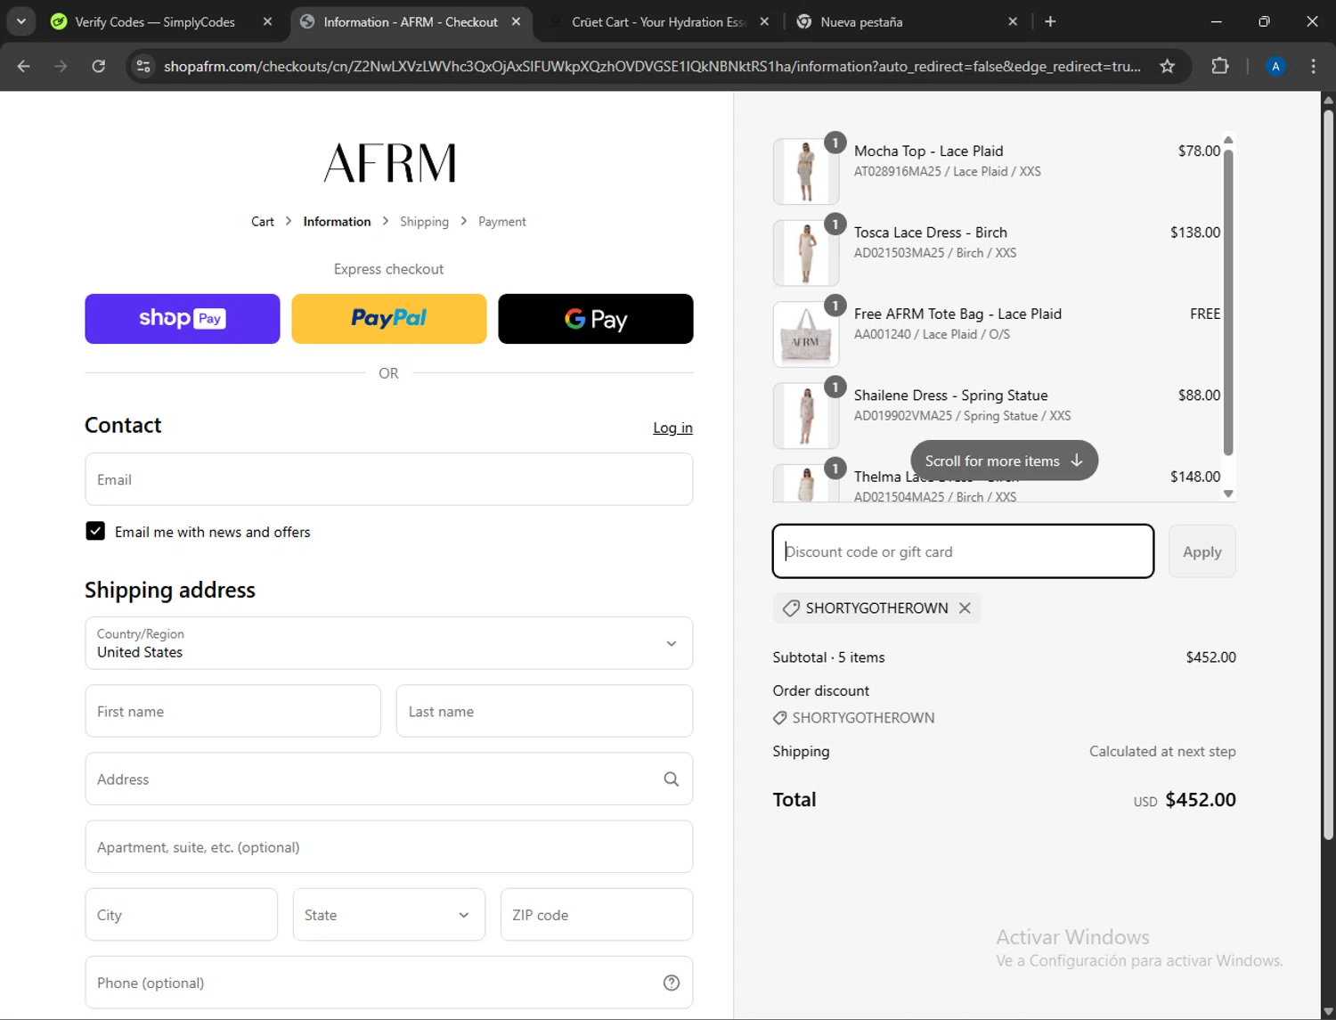Viewport: 1336px width, 1020px height.
Task: Open site information icon in address bar
Action: [143, 66]
